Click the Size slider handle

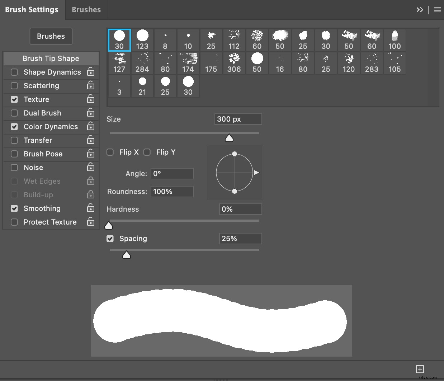[229, 138]
